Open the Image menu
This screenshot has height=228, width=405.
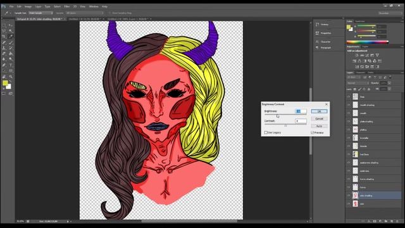(28, 6)
